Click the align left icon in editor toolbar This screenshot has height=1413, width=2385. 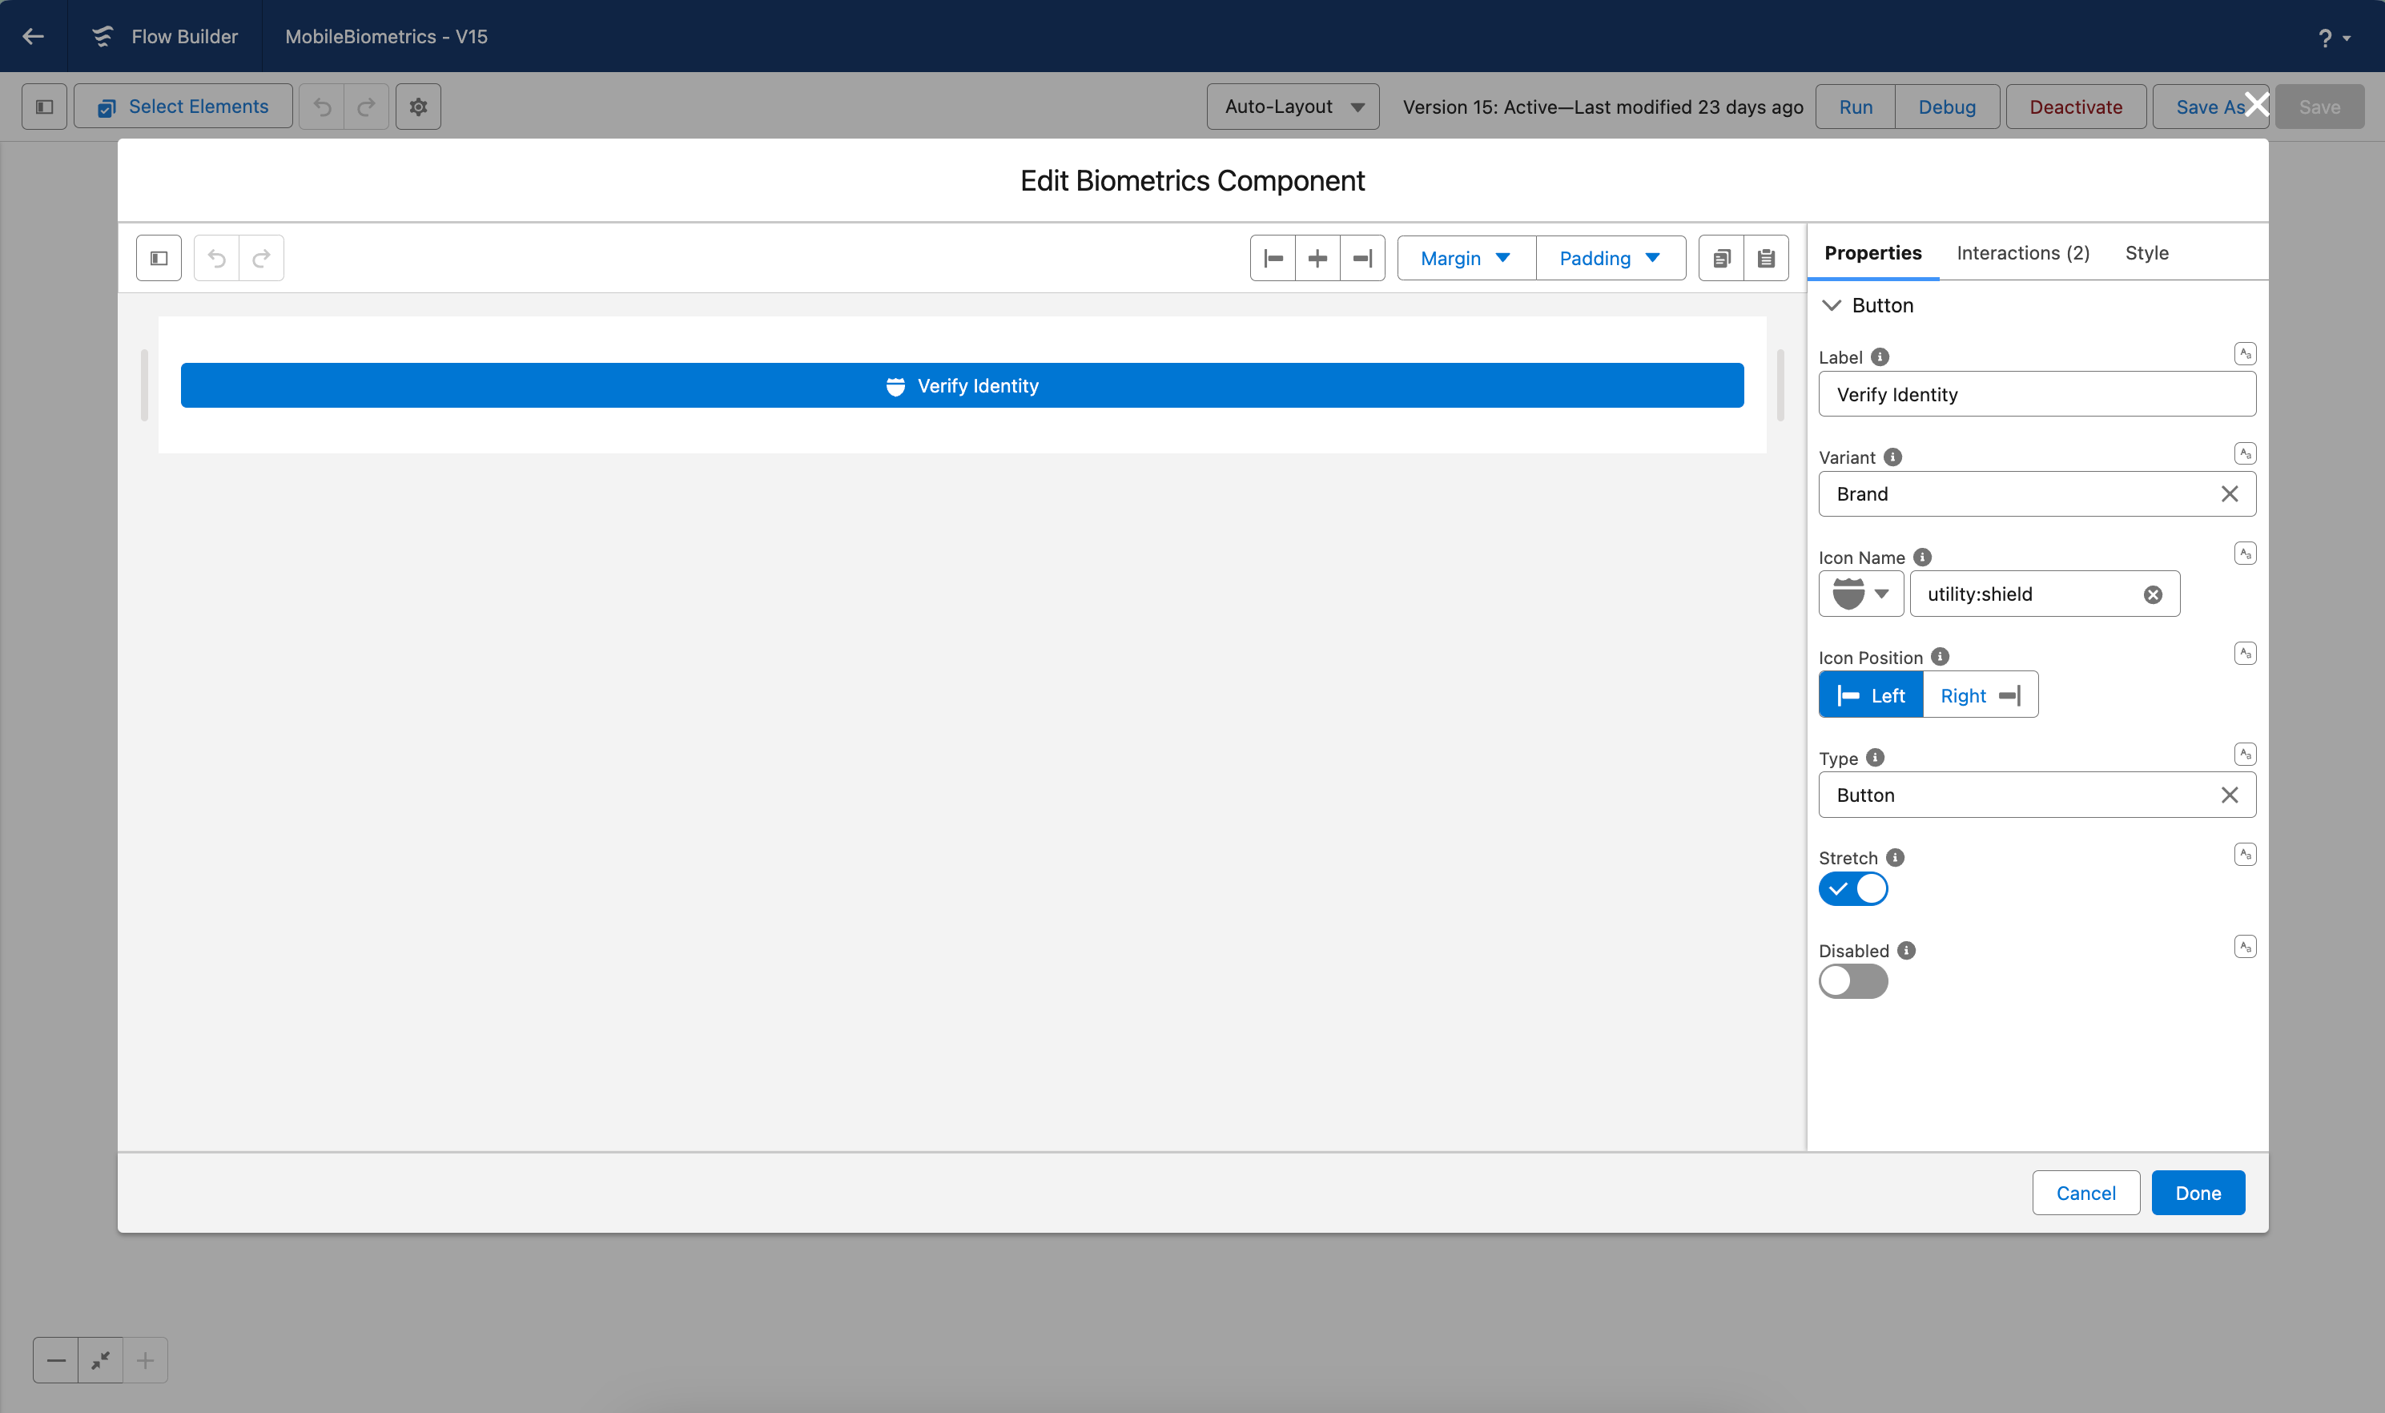1273,258
